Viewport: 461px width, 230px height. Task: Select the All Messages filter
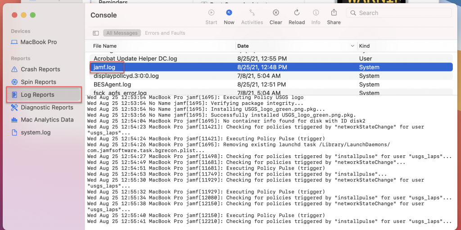[122, 33]
